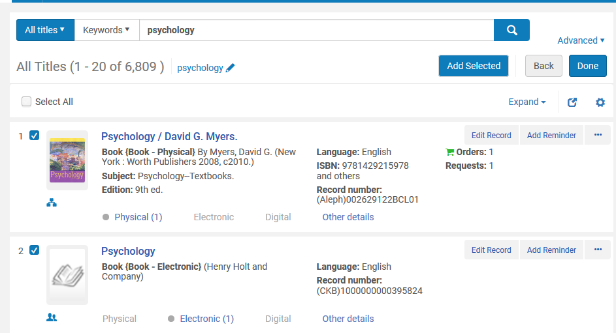Open the Keywords dropdown

[x=106, y=30]
